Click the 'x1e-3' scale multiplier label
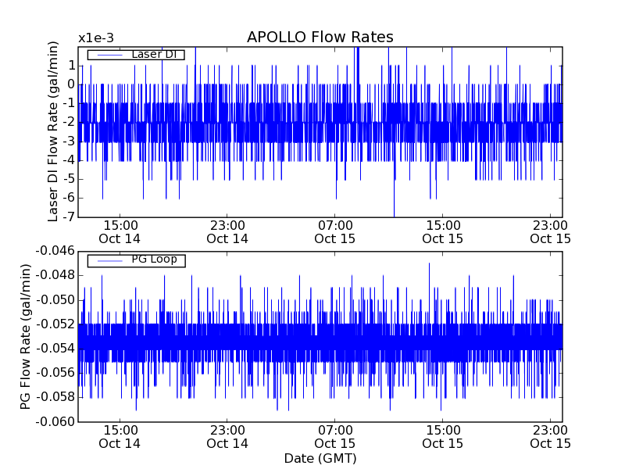The width and height of the screenshot is (625, 469). coord(96,38)
